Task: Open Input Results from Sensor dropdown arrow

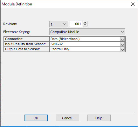Action: click(x=122, y=44)
